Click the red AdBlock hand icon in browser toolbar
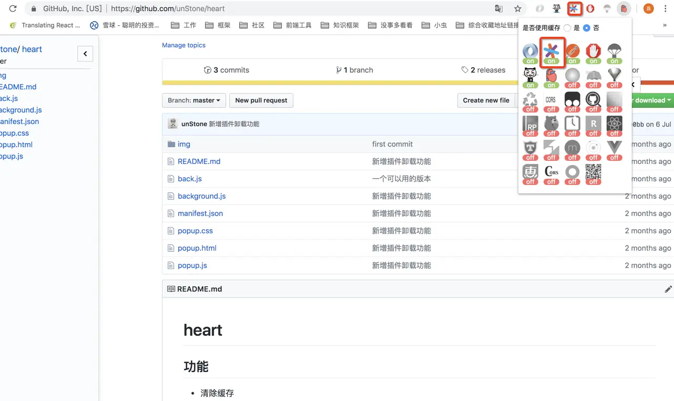The height and width of the screenshot is (401, 674). [590, 8]
